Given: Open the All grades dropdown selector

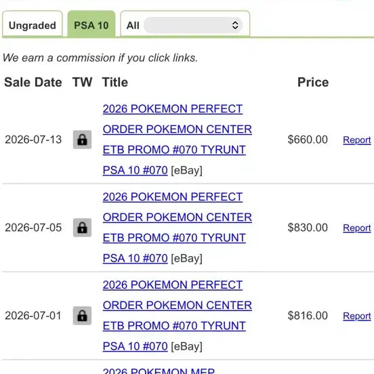Looking at the screenshot, I should tap(193, 25).
